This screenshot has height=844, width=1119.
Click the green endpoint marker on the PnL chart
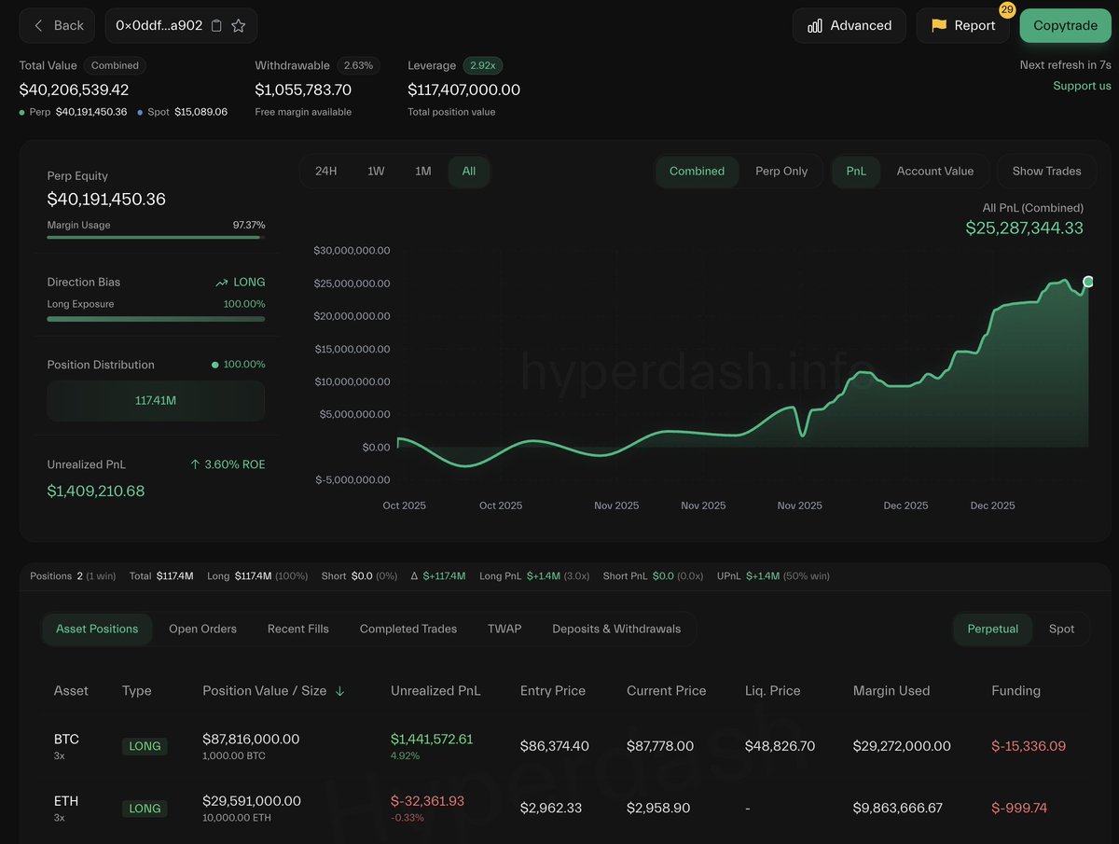click(x=1088, y=282)
